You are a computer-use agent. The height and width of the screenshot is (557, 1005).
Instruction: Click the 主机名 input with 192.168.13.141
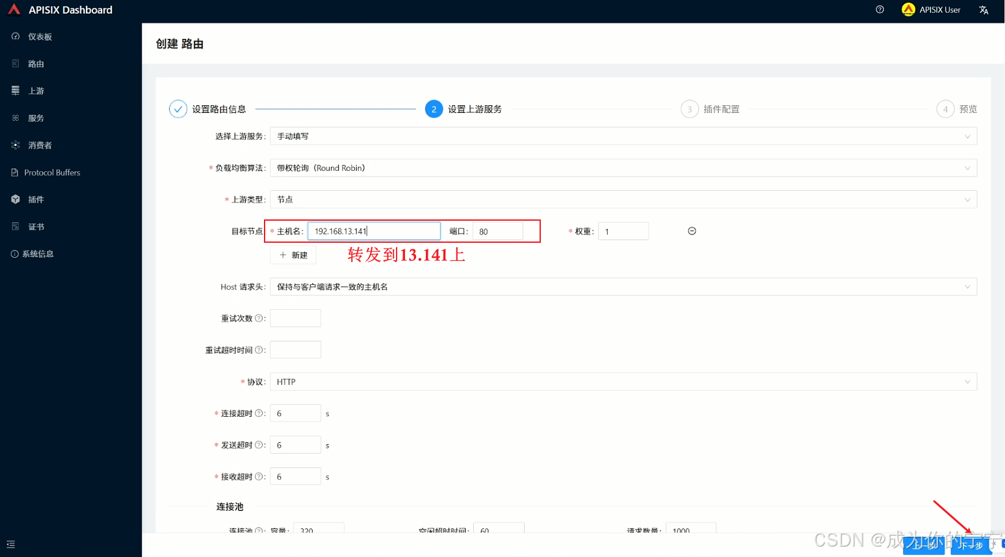pos(374,231)
